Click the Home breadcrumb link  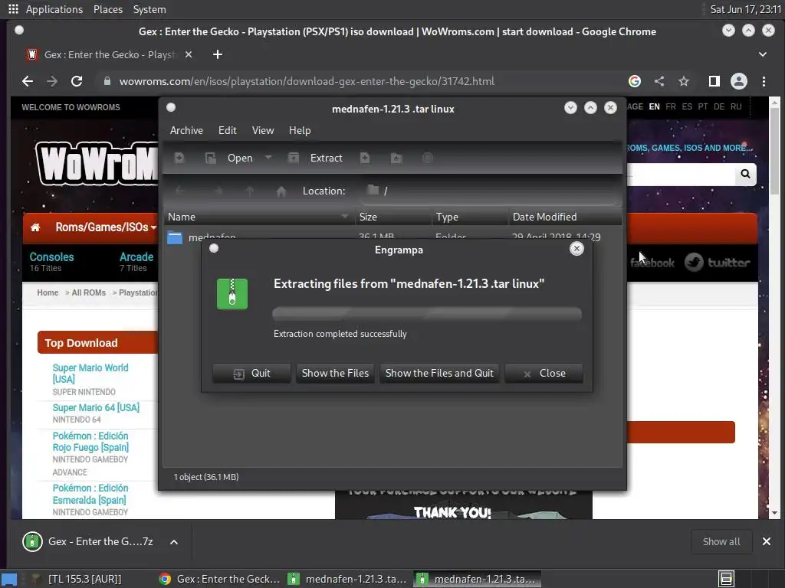(48, 292)
